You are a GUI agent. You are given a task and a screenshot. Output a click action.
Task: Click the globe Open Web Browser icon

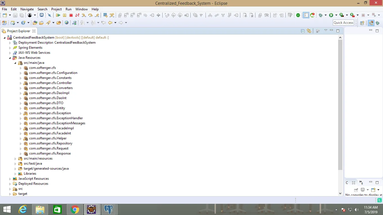click(66, 23)
